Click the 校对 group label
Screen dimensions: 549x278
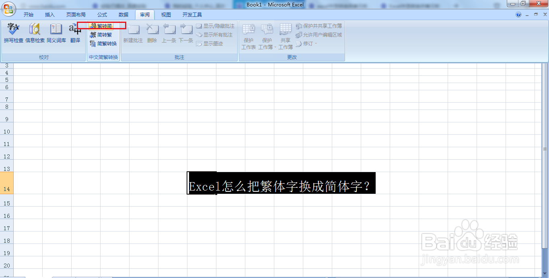[43, 57]
